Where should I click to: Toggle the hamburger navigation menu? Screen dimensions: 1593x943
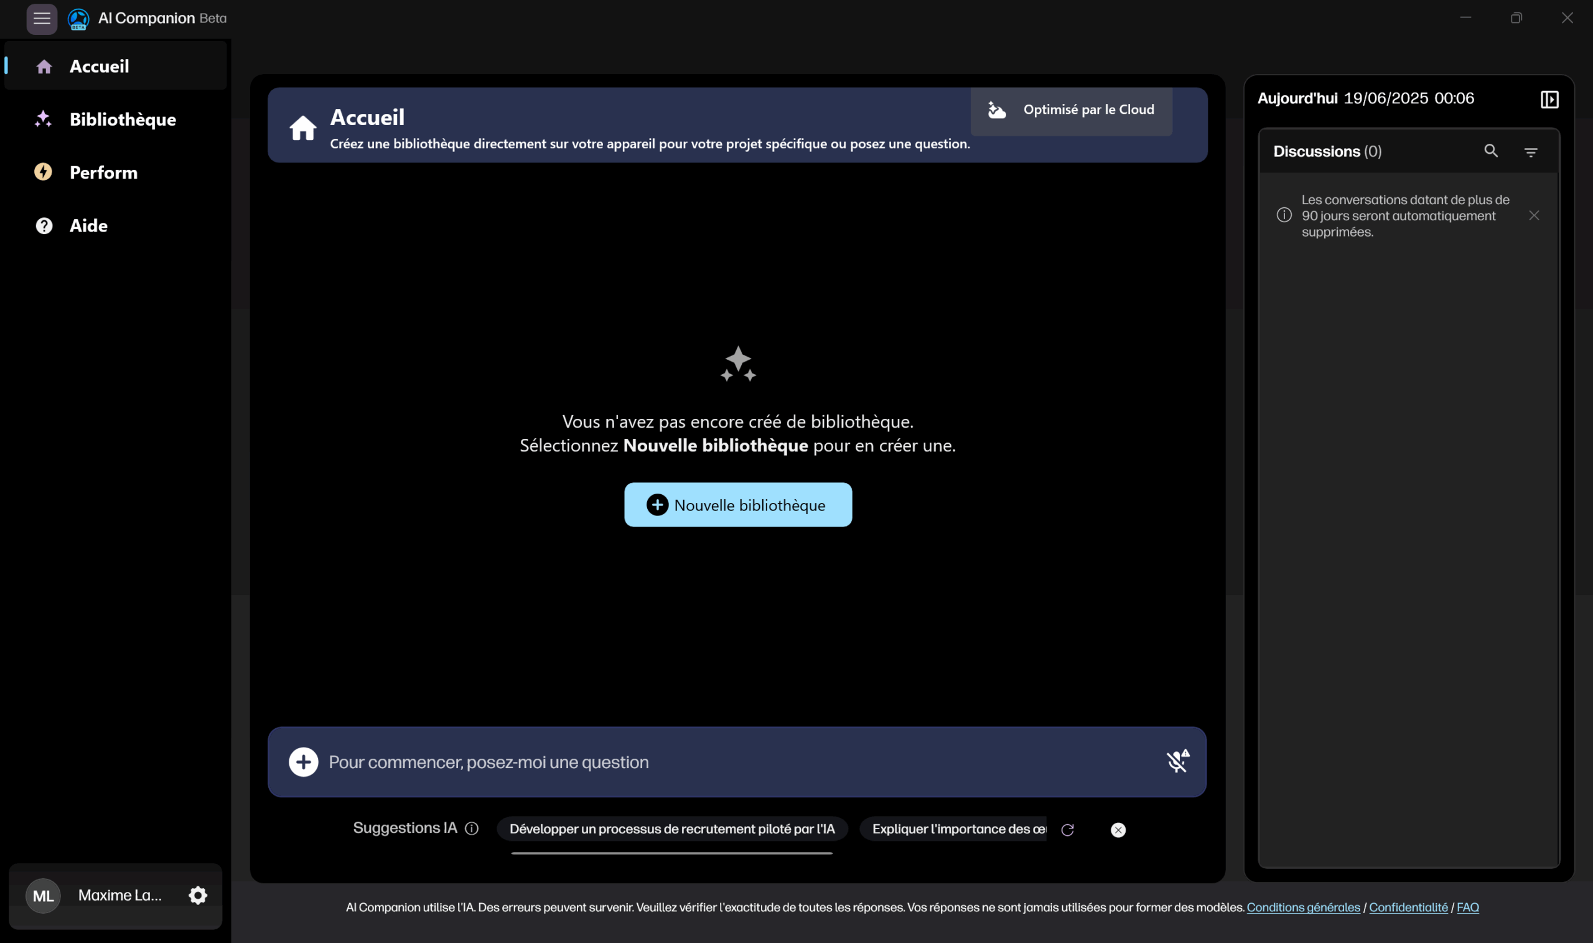(42, 19)
